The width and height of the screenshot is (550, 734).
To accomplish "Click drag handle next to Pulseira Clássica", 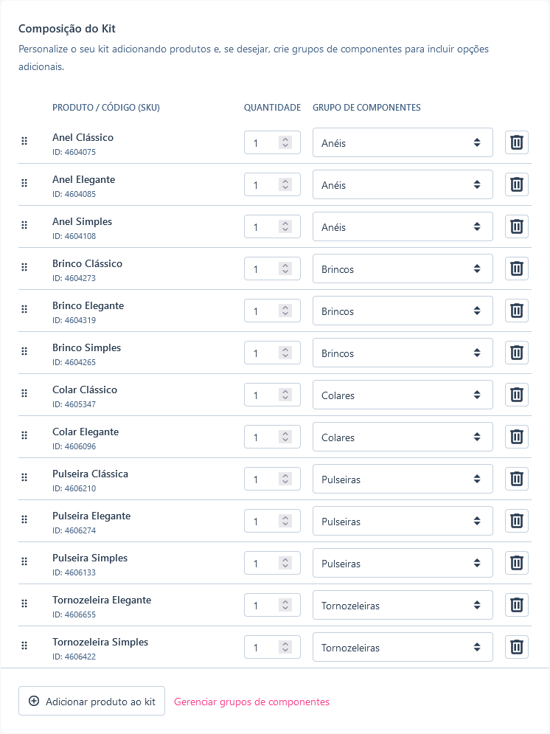I will click(x=24, y=477).
